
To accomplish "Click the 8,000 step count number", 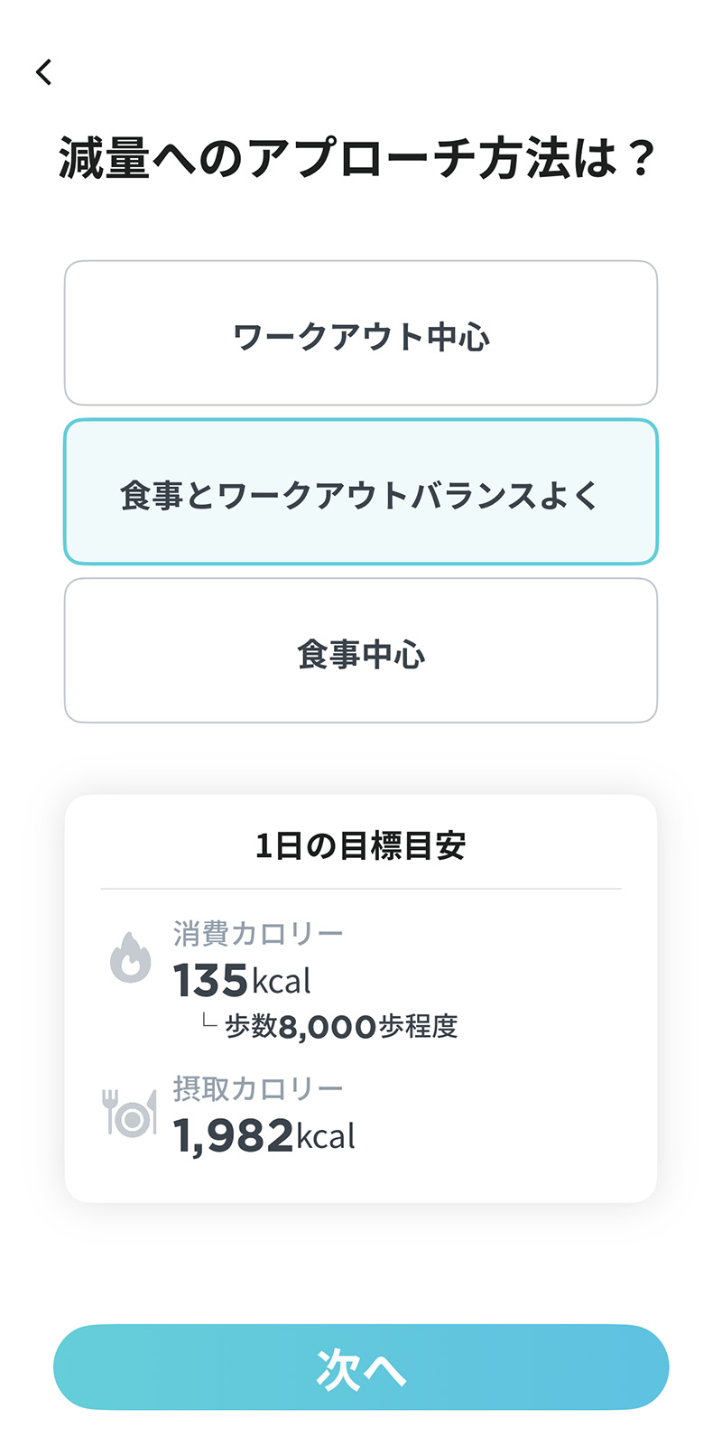I will [x=328, y=1027].
